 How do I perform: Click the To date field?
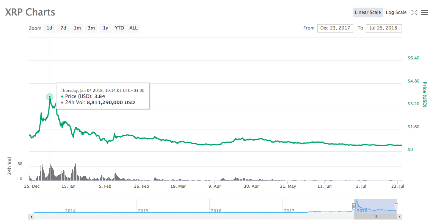(x=384, y=28)
